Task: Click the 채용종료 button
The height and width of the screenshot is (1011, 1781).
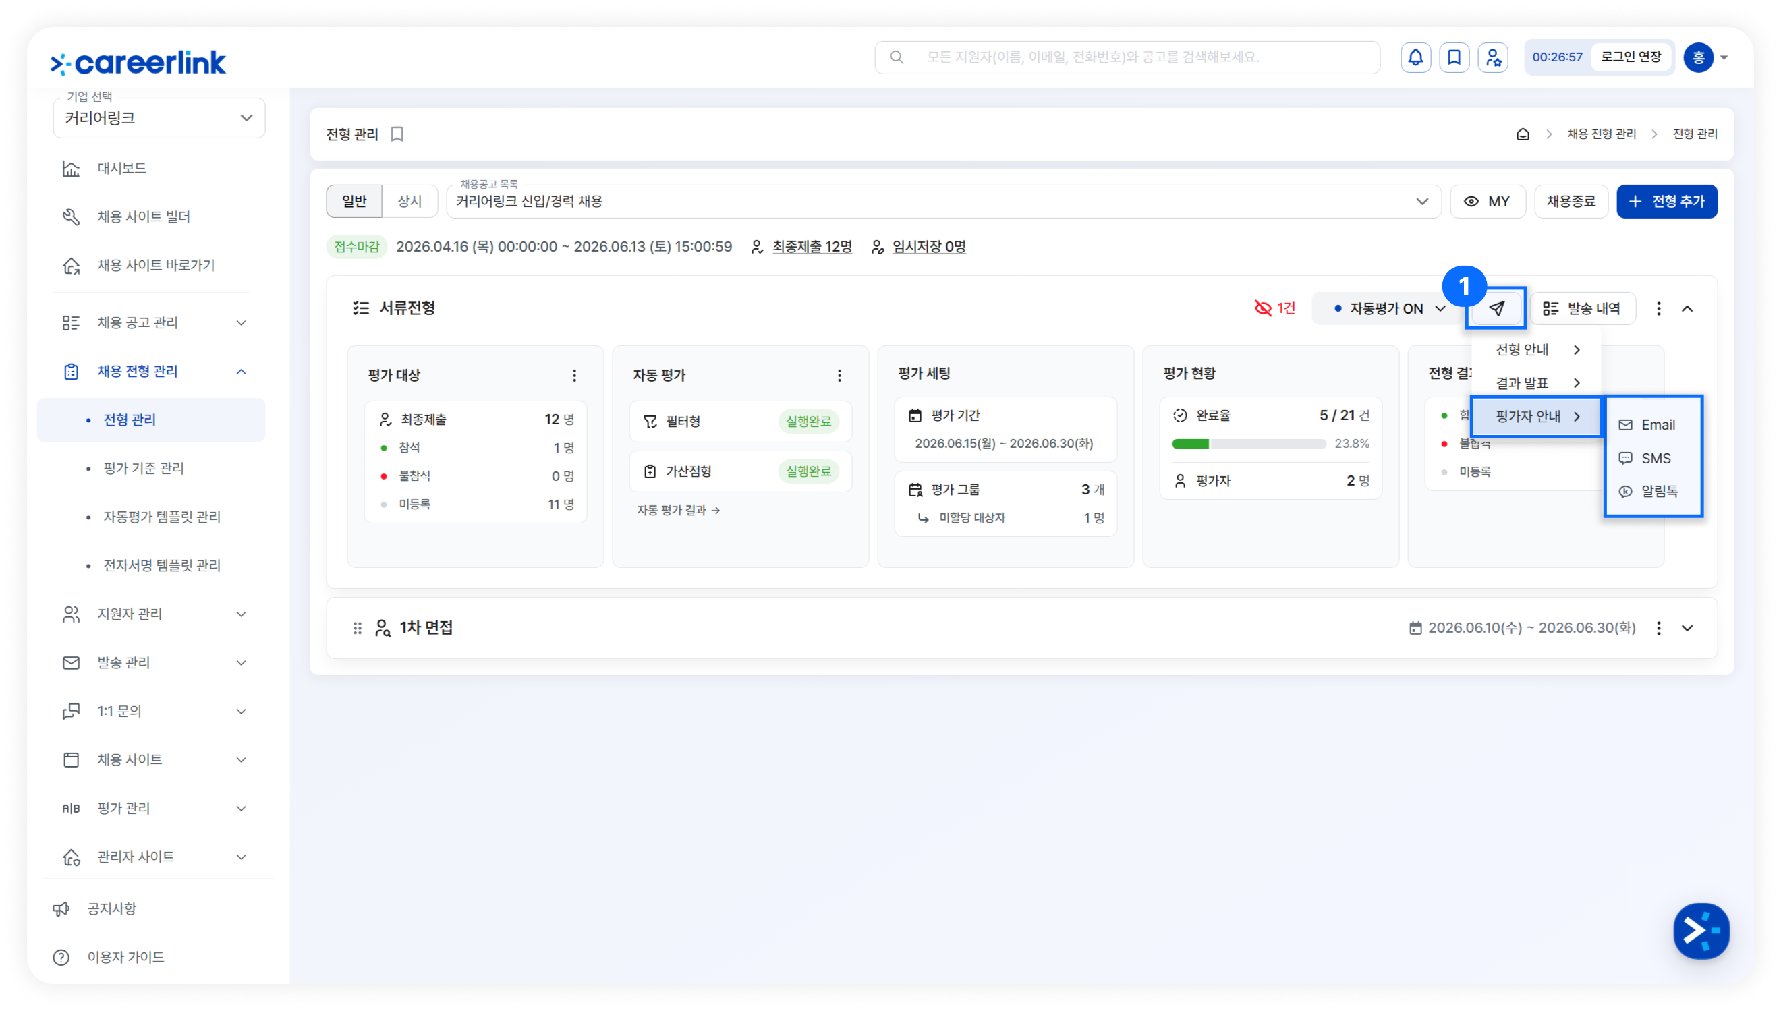Action: (1571, 202)
